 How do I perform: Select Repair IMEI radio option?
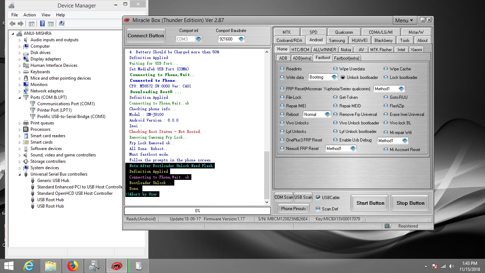[x=282, y=106]
